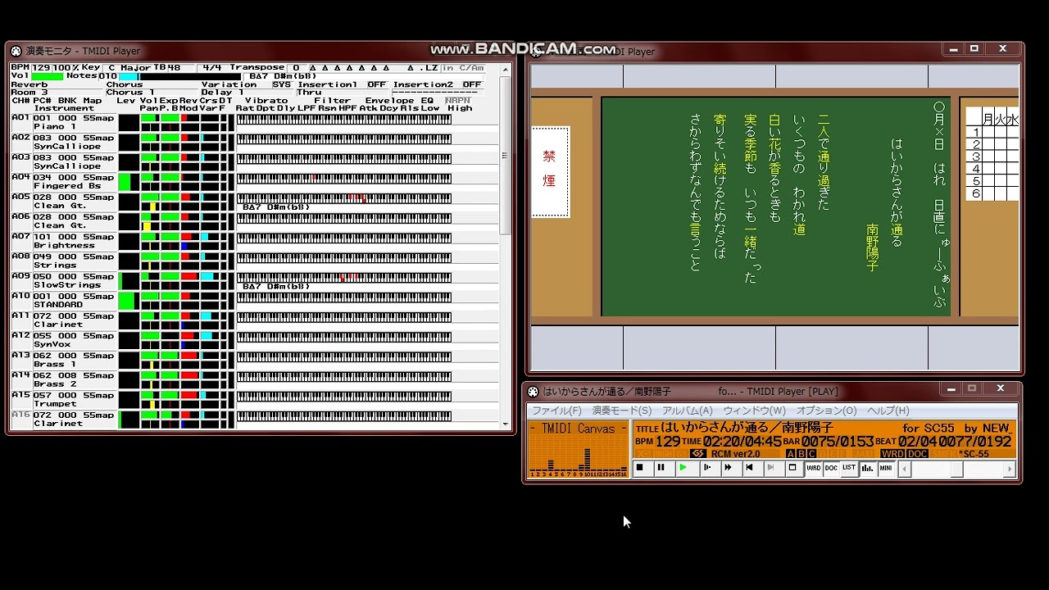The image size is (1049, 590).
Task: Toggle the SYS variation mode
Action: pos(281,84)
